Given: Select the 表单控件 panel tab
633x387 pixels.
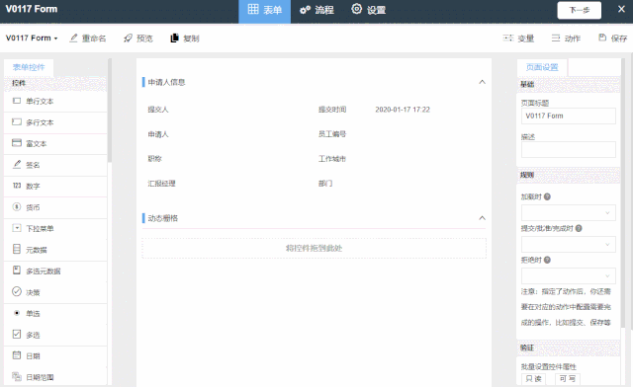Looking at the screenshot, I should tap(29, 67).
